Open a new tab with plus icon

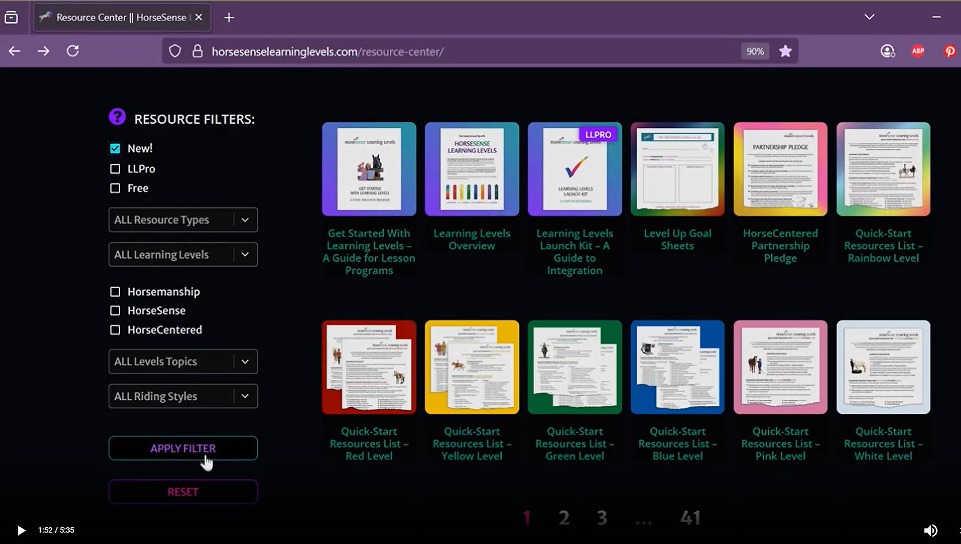coord(229,17)
